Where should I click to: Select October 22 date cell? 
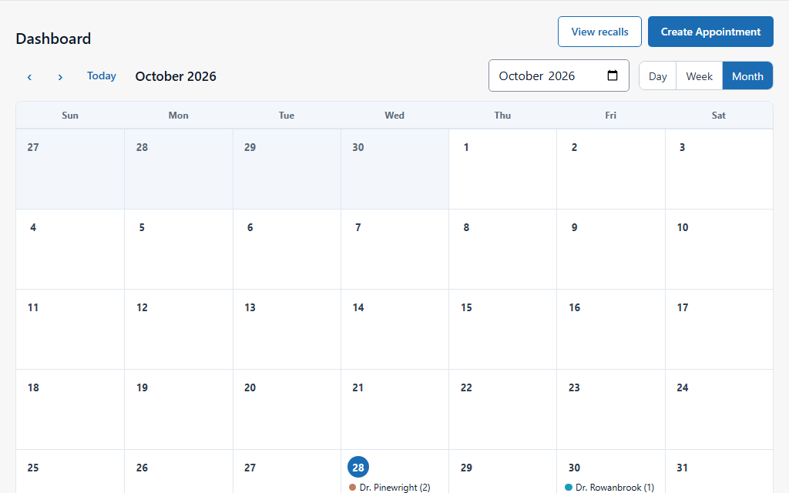pos(502,409)
